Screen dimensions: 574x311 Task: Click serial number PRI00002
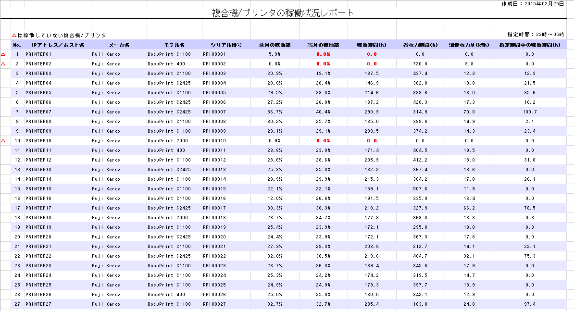point(214,63)
